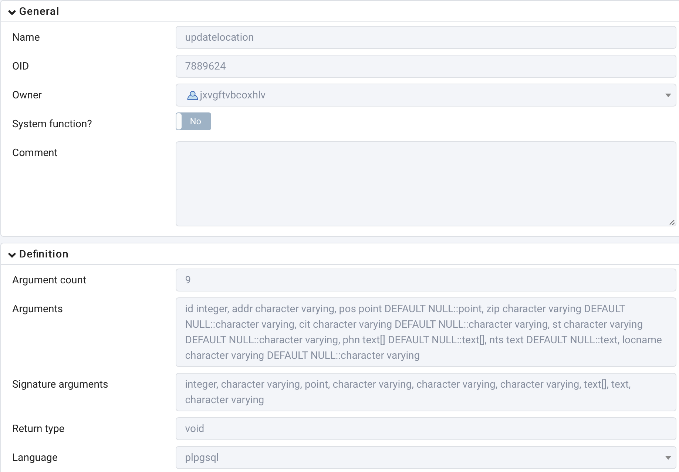Click the Argument count field

(x=426, y=280)
